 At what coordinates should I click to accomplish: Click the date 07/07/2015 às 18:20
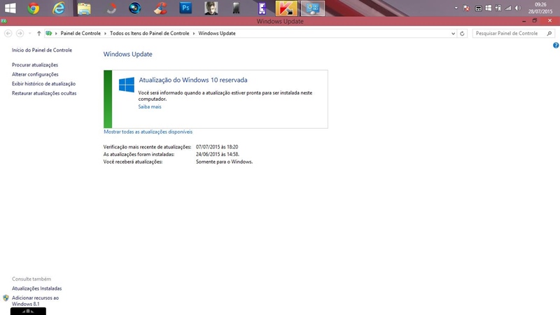[217, 147]
